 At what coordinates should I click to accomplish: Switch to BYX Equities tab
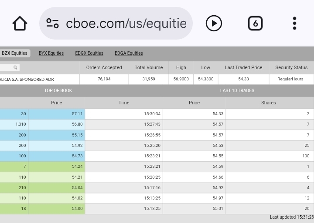pyautogui.click(x=51, y=53)
